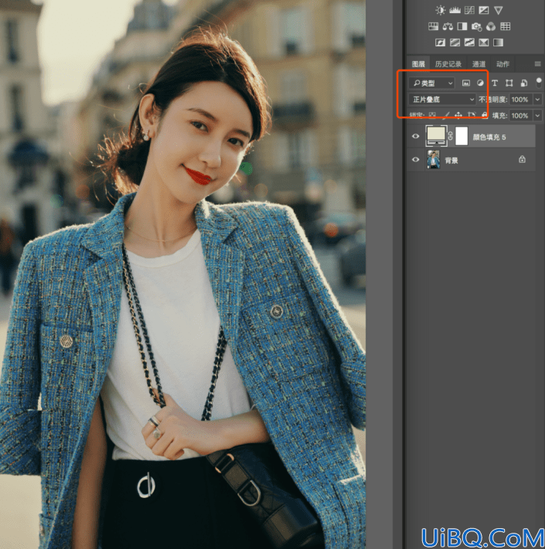Image resolution: width=545 pixels, height=549 pixels.
Task: Add a Threshold adjustment layer
Action: click(x=469, y=42)
